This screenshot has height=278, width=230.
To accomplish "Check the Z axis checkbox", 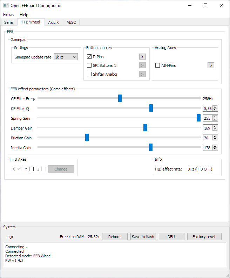I will coord(44,169).
